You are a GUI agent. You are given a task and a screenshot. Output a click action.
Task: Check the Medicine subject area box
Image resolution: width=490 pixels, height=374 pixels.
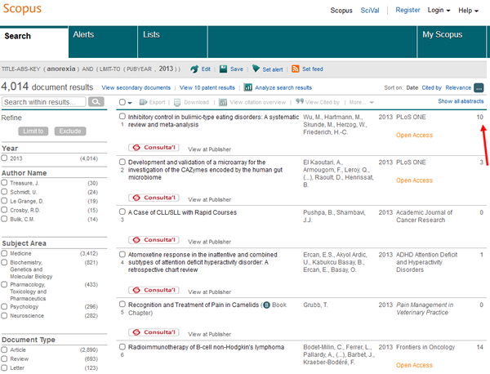(6, 254)
